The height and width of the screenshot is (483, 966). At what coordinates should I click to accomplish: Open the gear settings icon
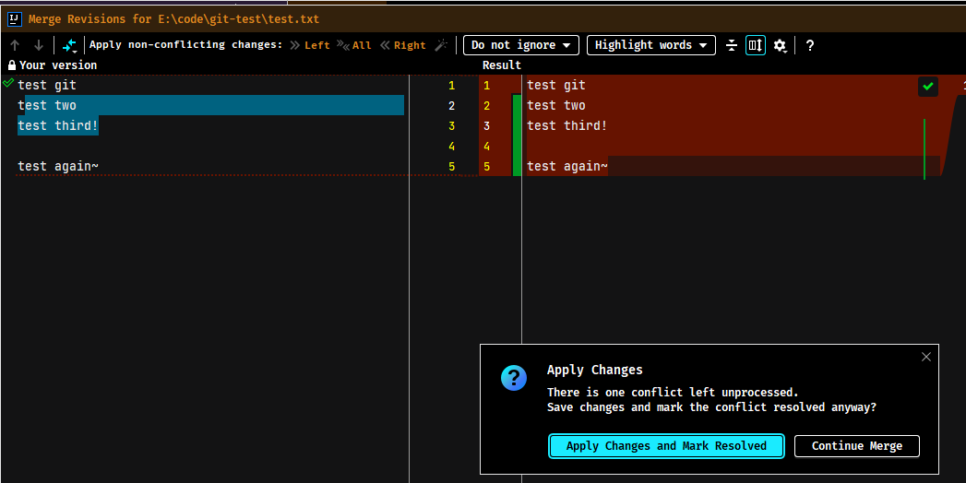(780, 45)
